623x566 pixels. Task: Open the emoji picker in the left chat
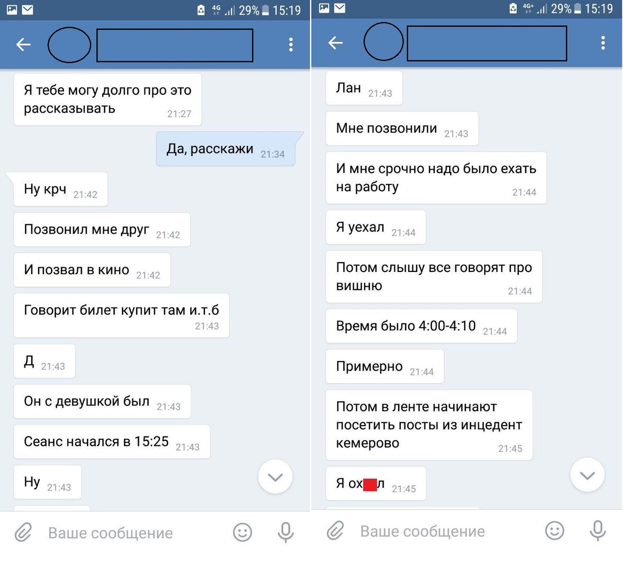tap(243, 532)
